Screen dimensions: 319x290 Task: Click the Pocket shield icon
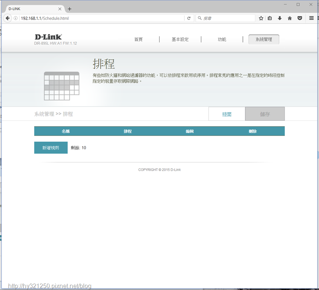[300, 18]
